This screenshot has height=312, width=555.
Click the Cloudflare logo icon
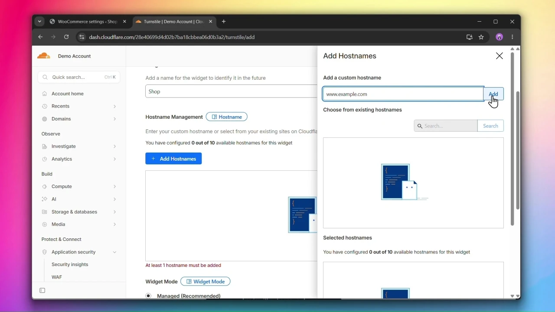click(x=44, y=56)
